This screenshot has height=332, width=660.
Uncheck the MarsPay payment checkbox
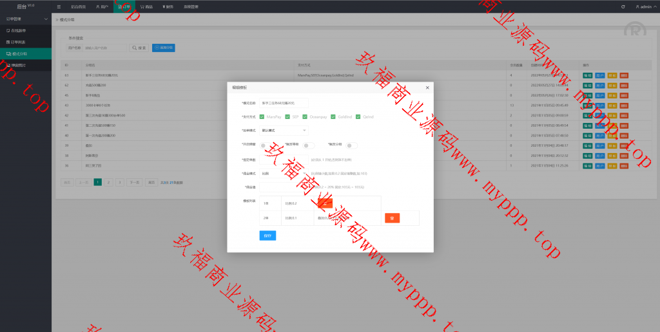(262, 116)
